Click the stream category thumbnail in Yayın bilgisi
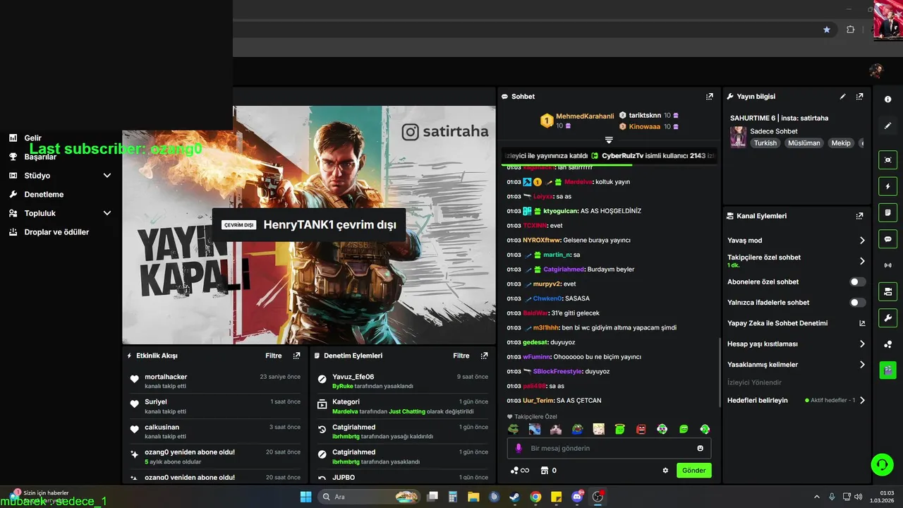This screenshot has height=508, width=903. pyautogui.click(x=738, y=137)
